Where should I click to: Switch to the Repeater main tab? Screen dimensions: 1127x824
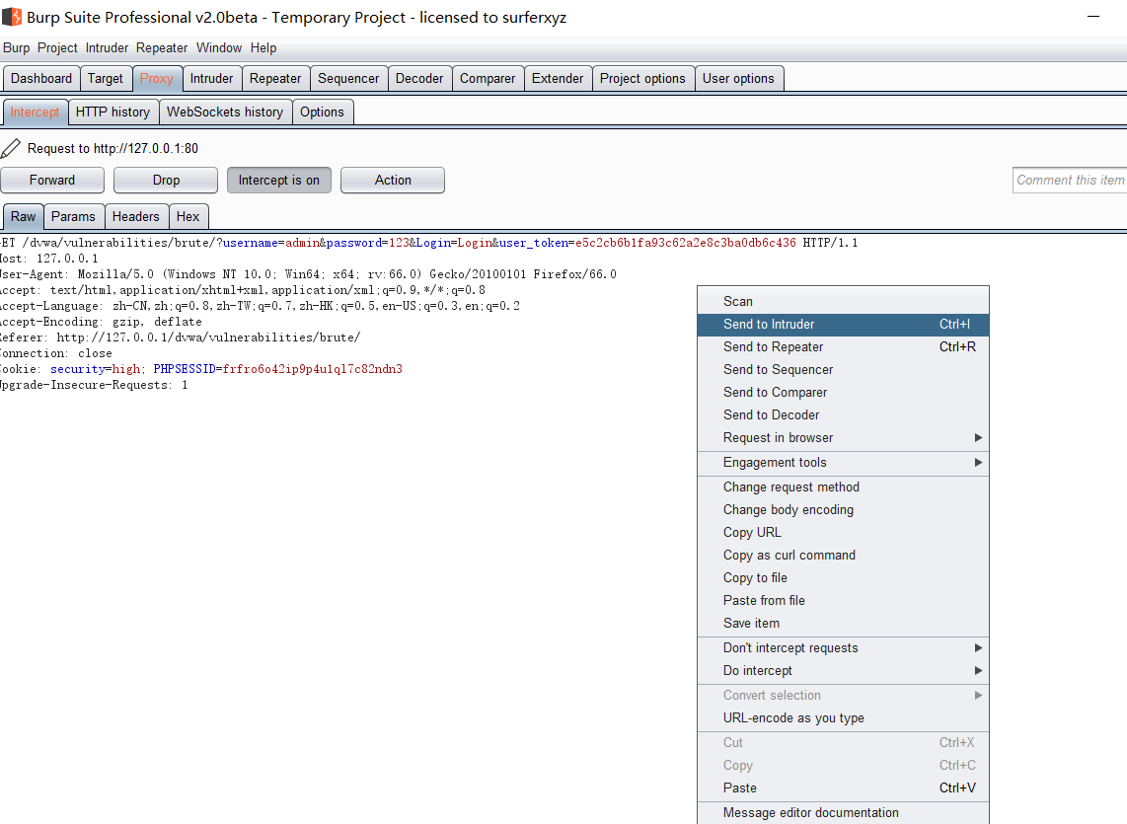pos(275,78)
